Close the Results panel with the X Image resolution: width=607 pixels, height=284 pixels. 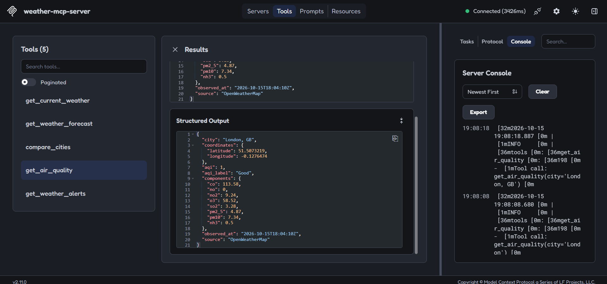175,49
